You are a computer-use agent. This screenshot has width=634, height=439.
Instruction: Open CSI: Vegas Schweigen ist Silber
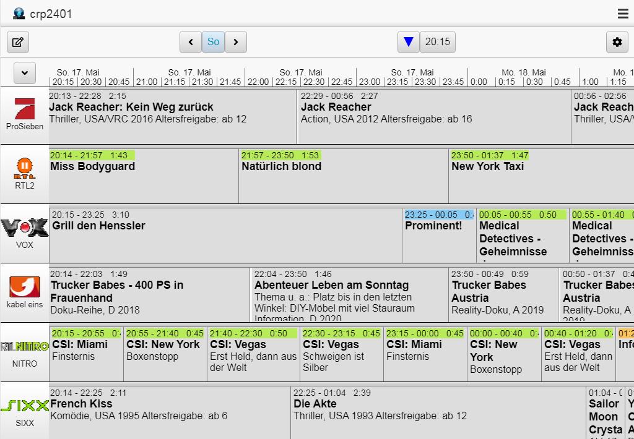(x=342, y=354)
